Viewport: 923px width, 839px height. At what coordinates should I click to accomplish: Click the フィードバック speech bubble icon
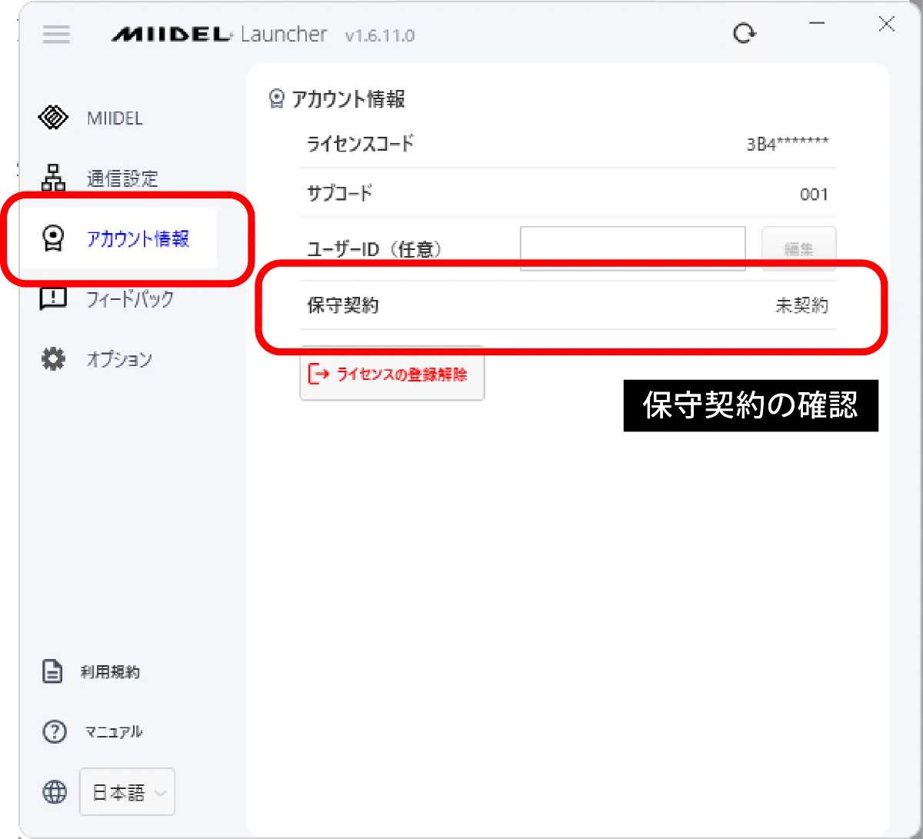click(53, 298)
